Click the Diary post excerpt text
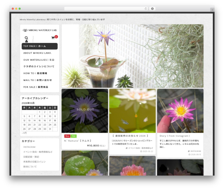The height and width of the screenshot is (189, 224). pos(179,144)
